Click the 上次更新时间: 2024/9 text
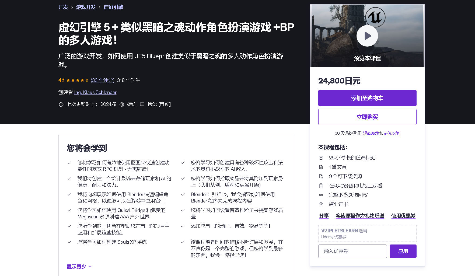Screen dimensions: 475x276 click(92, 104)
